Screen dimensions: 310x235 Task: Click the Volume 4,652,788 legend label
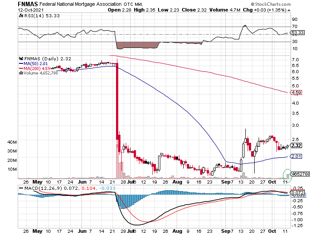pos(41,73)
